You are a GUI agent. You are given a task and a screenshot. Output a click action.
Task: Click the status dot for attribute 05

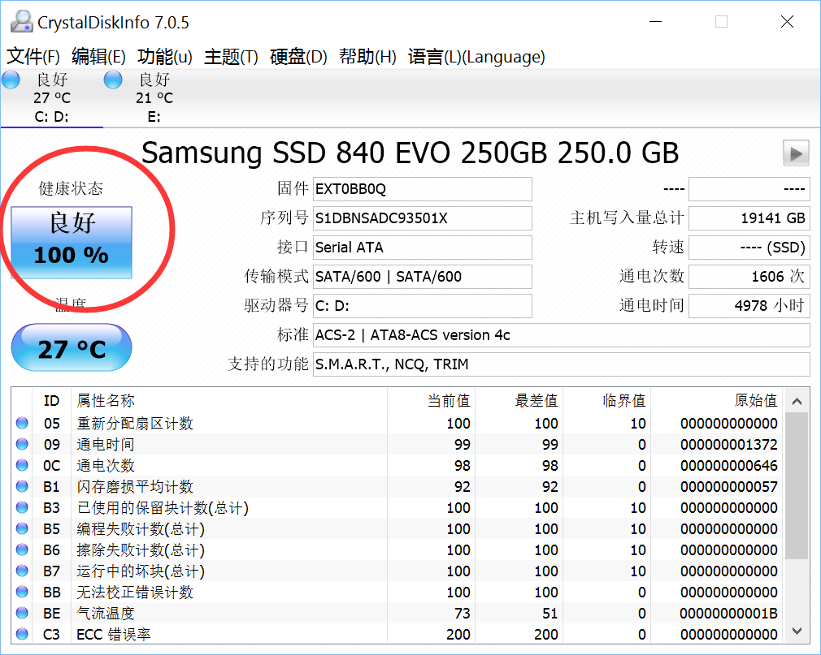click(22, 423)
